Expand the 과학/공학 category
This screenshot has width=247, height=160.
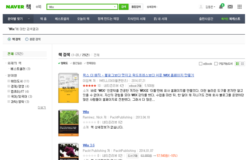[x=9, y=102]
